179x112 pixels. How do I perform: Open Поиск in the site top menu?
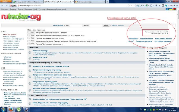(20, 9)
